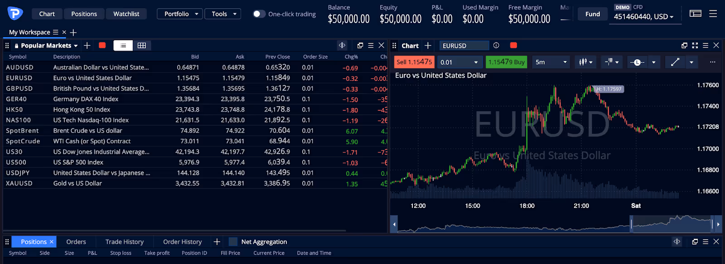Open My Workspace options menu icon
The width and height of the screenshot is (725, 264).
click(56, 32)
